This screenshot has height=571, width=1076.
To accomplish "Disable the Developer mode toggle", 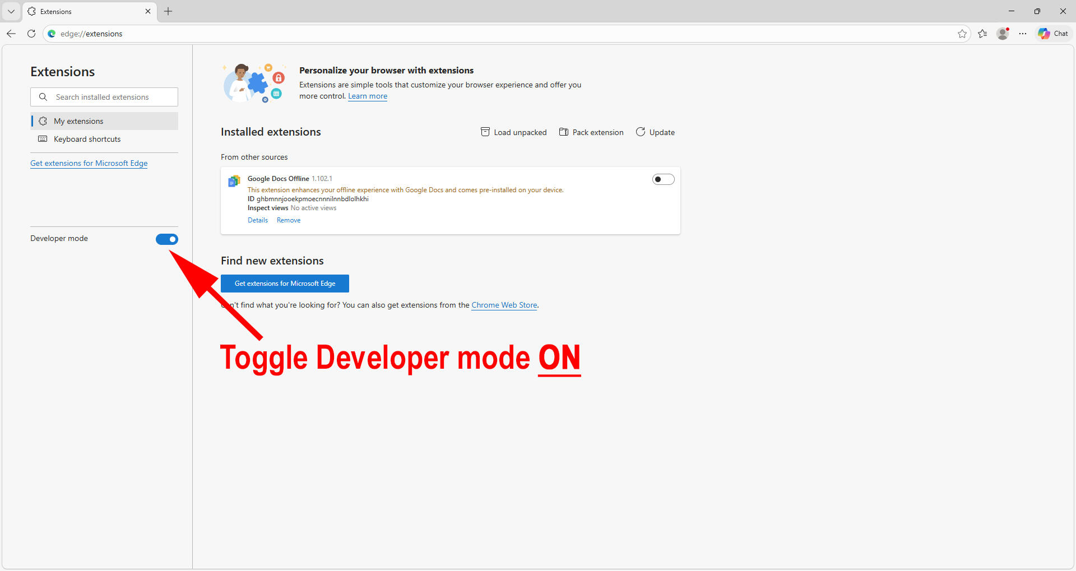I will (167, 239).
